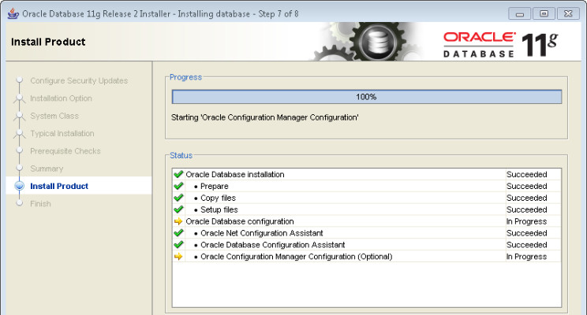Click Succeeded status for Copy files
The image size is (587, 315).
pyautogui.click(x=527, y=198)
